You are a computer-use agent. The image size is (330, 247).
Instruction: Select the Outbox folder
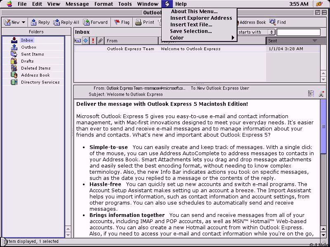(28, 47)
